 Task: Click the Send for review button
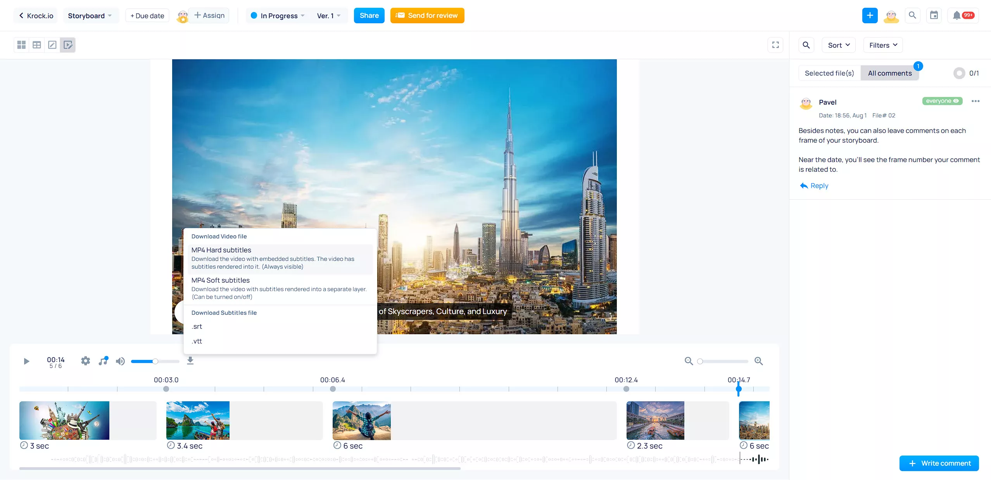(427, 15)
